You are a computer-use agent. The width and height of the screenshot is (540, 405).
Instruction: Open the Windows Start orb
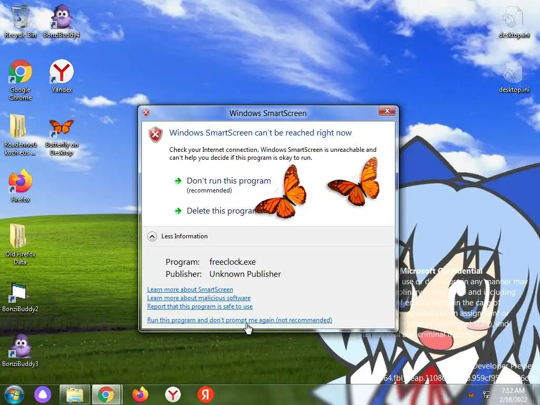point(14,394)
